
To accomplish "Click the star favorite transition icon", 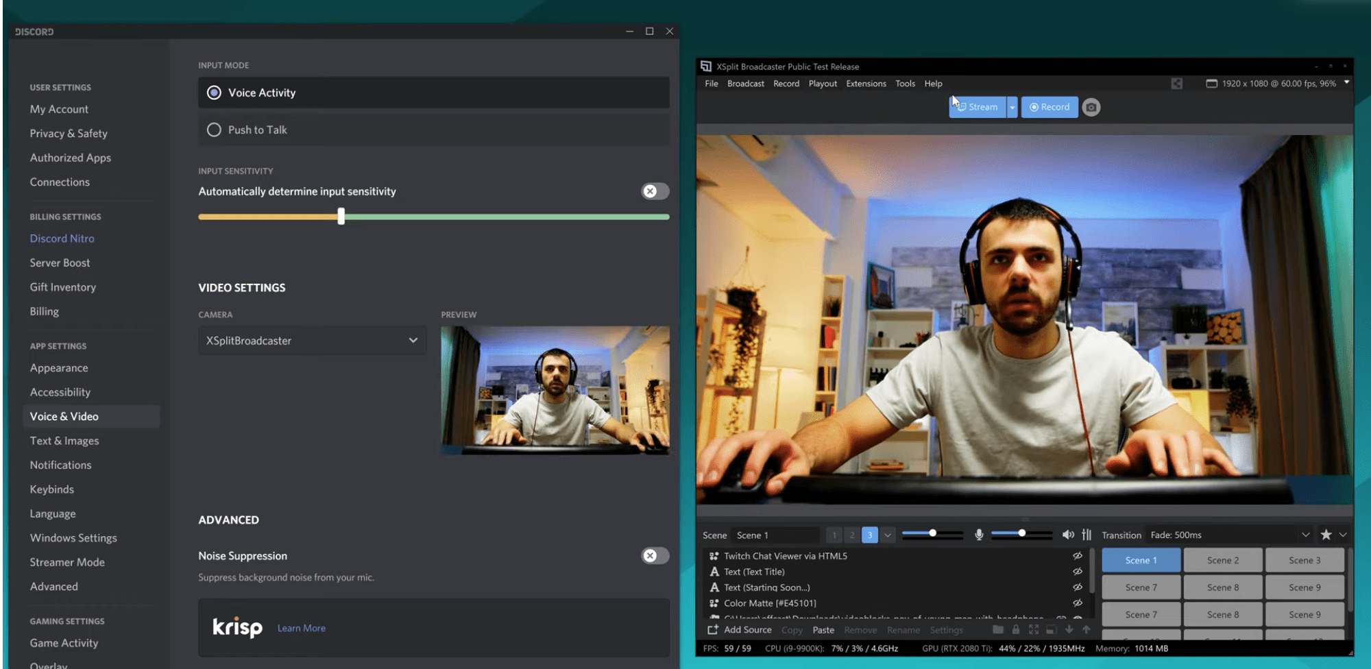I will coord(1326,535).
